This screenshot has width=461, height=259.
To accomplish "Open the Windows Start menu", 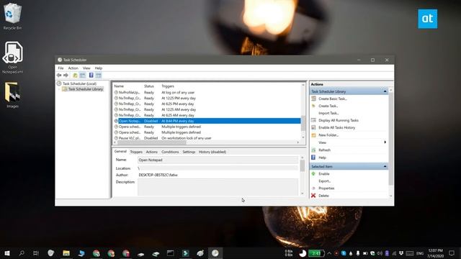I will coord(7,253).
